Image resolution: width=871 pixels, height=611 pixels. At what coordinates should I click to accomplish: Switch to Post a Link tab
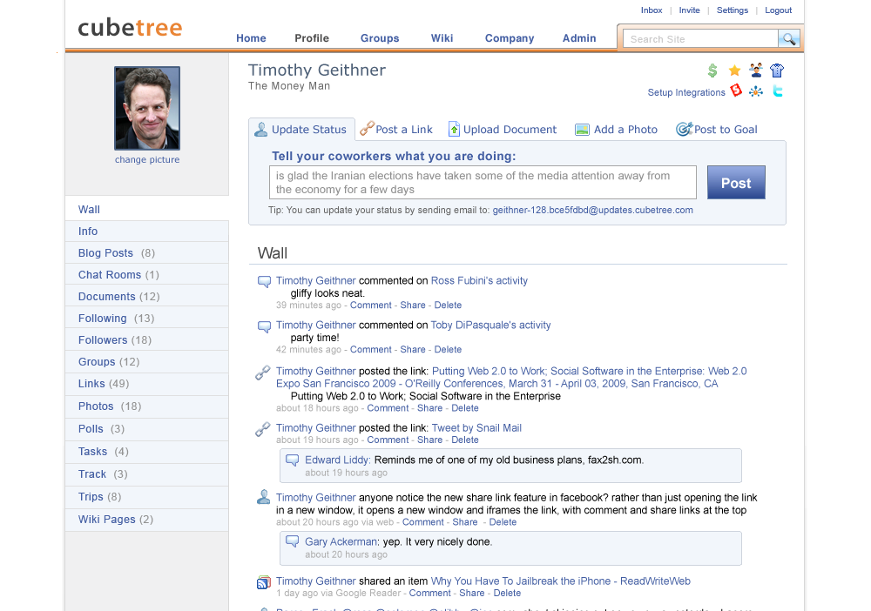[396, 130]
